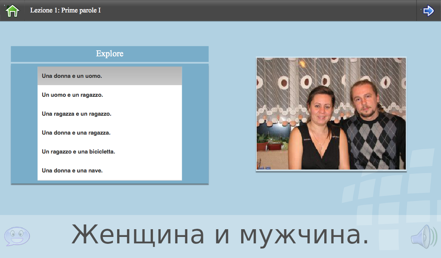
Task: Choose "Una ragazza e un ragazzo." entry
Action: click(110, 114)
